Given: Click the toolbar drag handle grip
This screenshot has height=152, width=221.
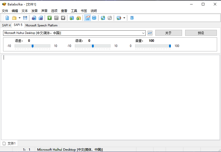Looking at the screenshot, I should (x=2, y=18).
